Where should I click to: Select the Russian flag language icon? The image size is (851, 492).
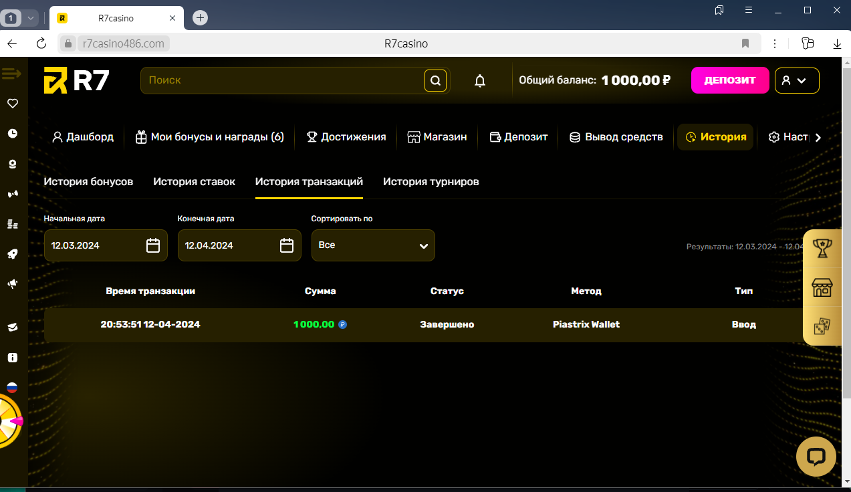coord(12,387)
